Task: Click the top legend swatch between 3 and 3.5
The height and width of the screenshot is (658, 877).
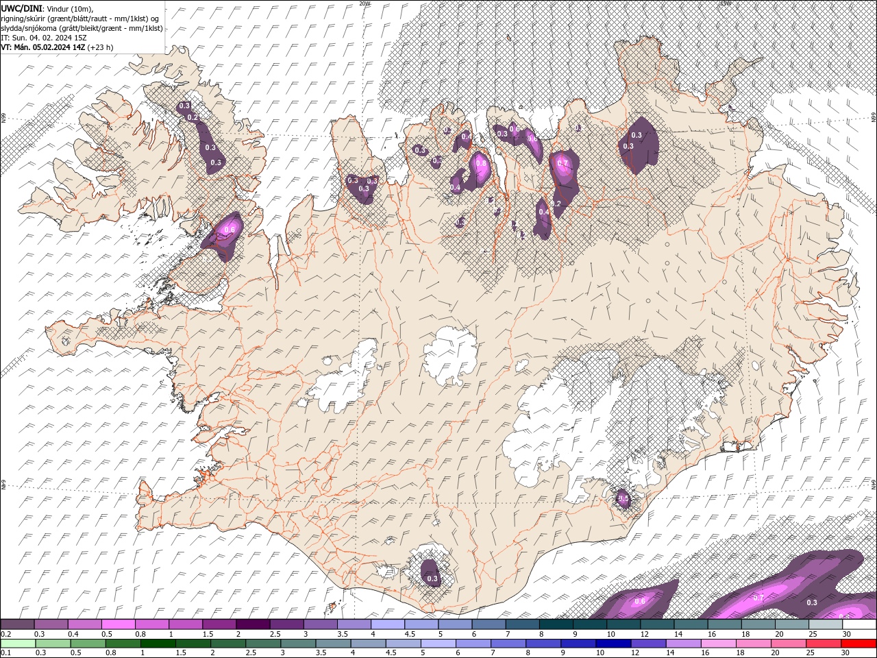Action: 320,624
